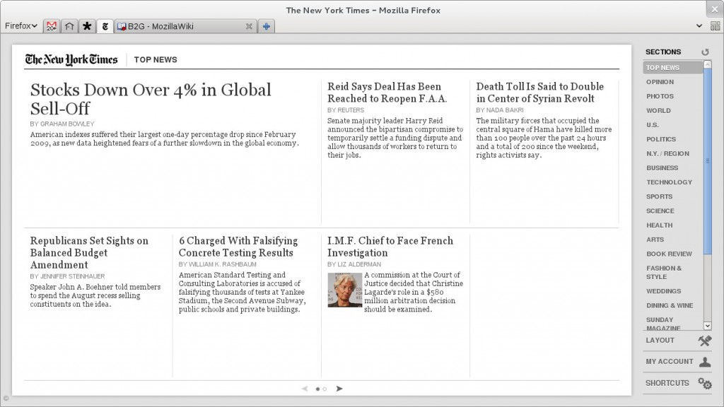Open Tab Groups with the Panorama icon
The image size is (724, 407).
point(716,26)
